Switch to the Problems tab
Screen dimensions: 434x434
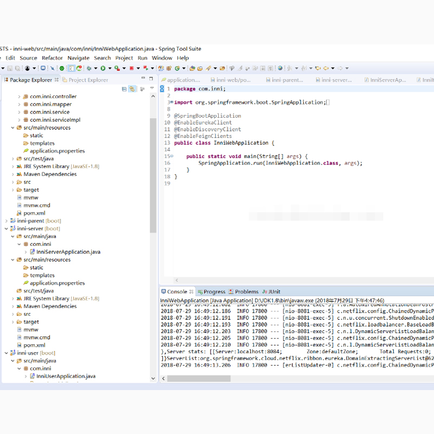click(x=243, y=291)
